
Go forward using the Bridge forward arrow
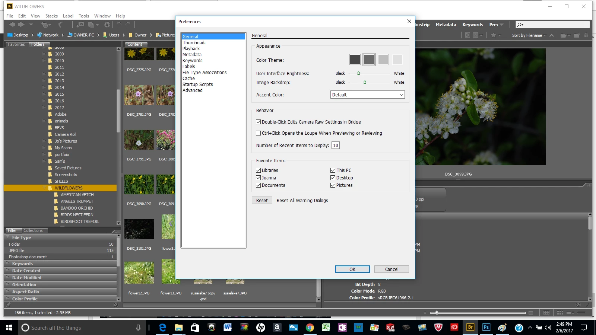(21, 25)
